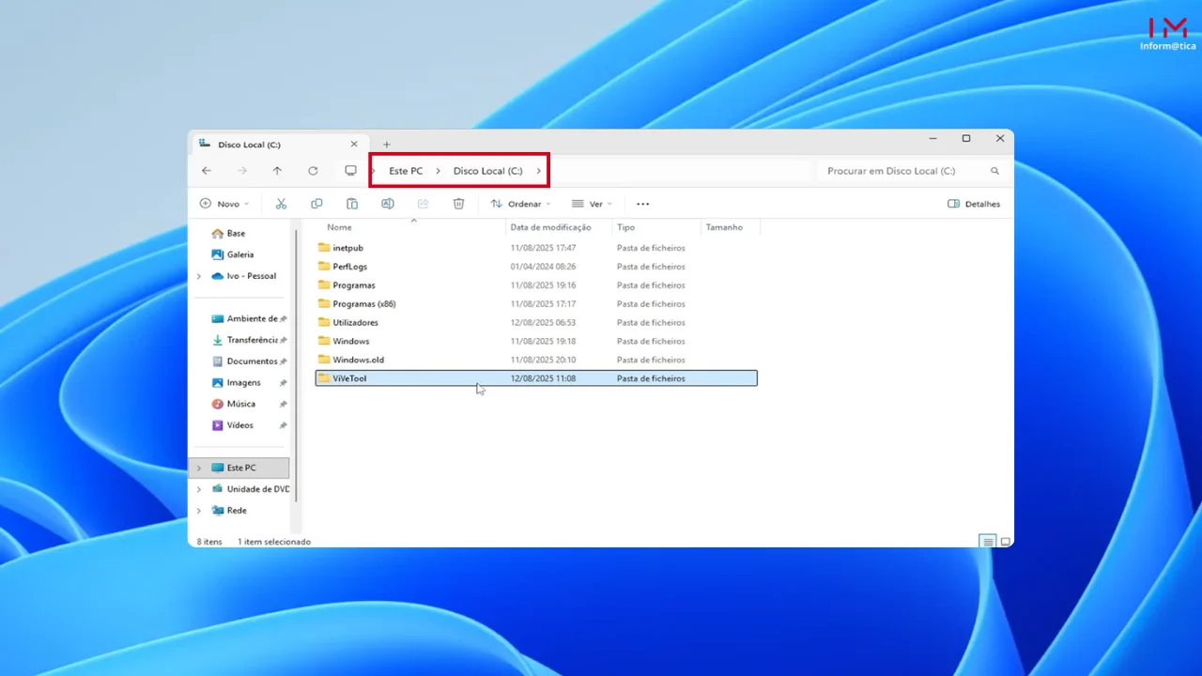
Task: Click the PerfLogs folder icon
Action: click(324, 267)
